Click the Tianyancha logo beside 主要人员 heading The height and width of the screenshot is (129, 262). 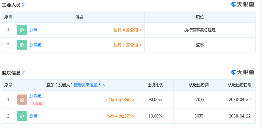coord(243,4)
